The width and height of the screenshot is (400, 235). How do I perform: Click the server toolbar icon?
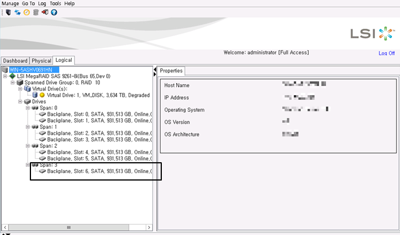9,12
